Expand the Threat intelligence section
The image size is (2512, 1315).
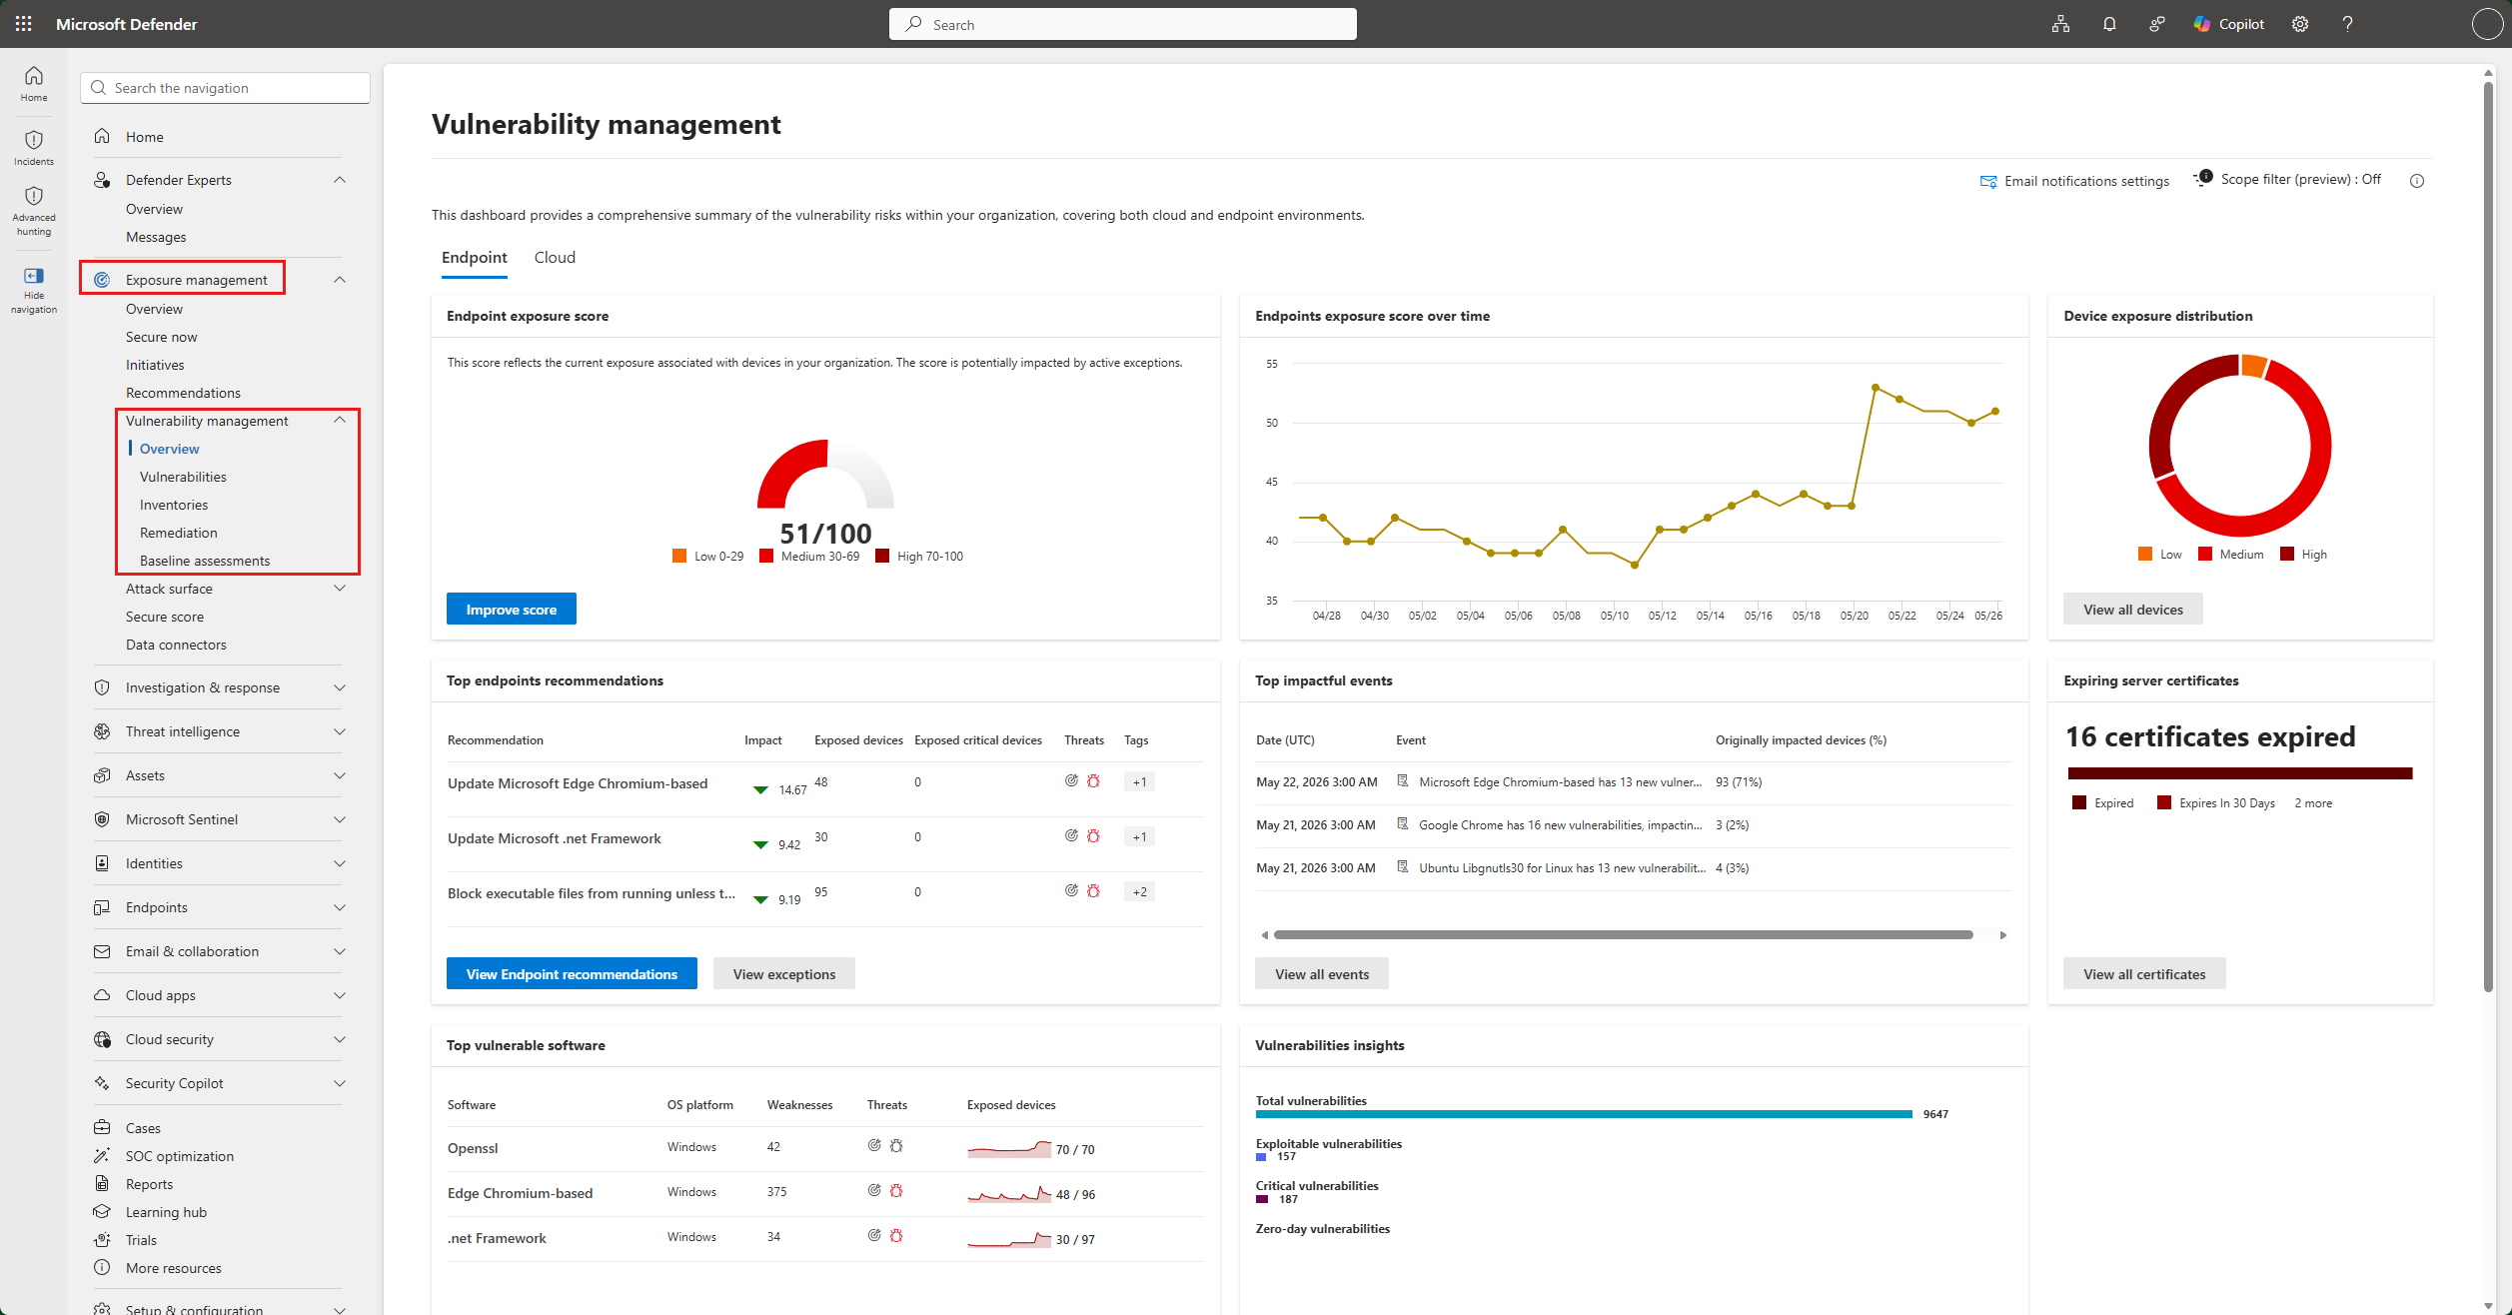click(x=340, y=731)
